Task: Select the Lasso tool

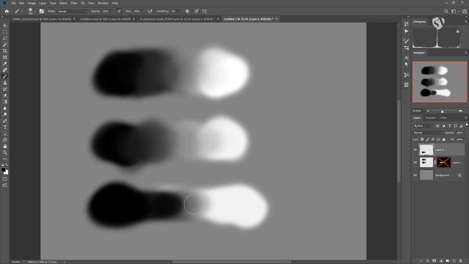Action: point(5,38)
